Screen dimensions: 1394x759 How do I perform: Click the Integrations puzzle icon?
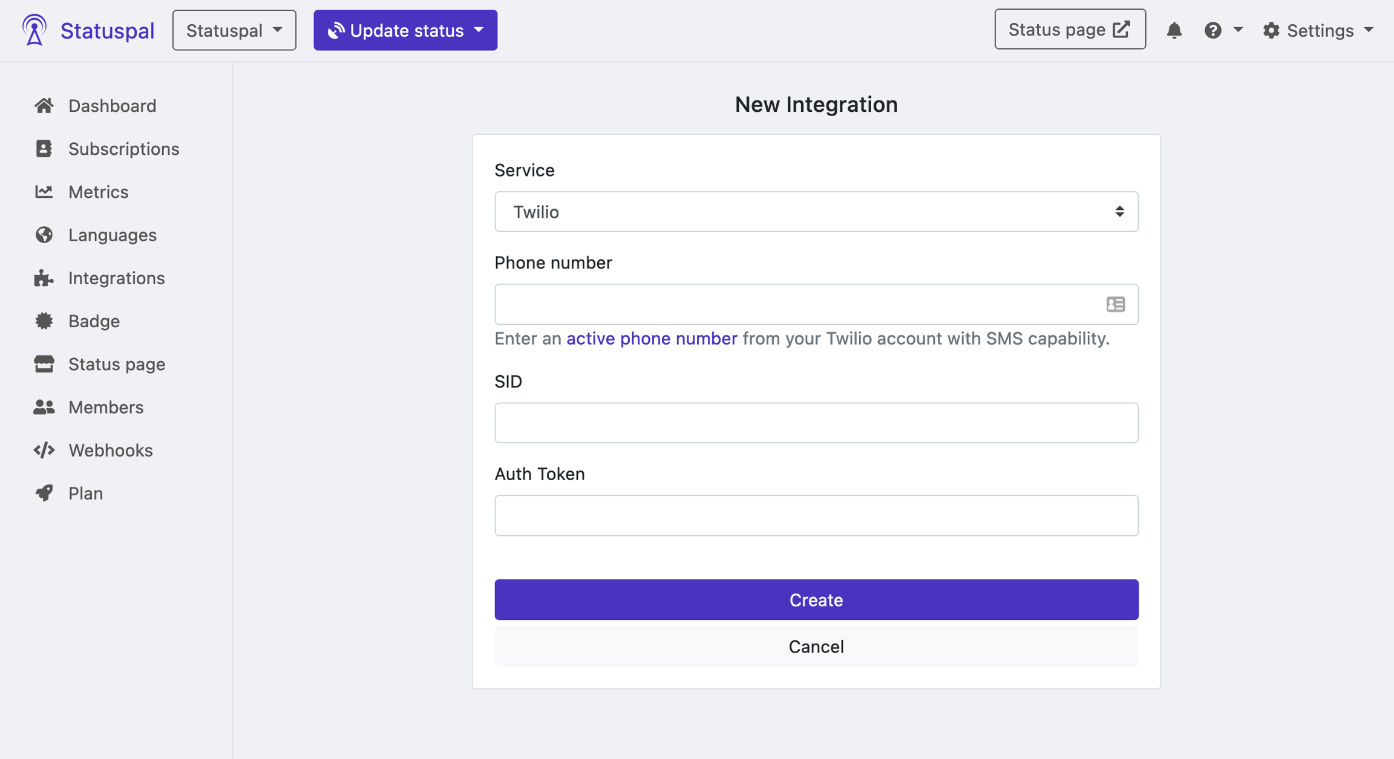(x=44, y=278)
